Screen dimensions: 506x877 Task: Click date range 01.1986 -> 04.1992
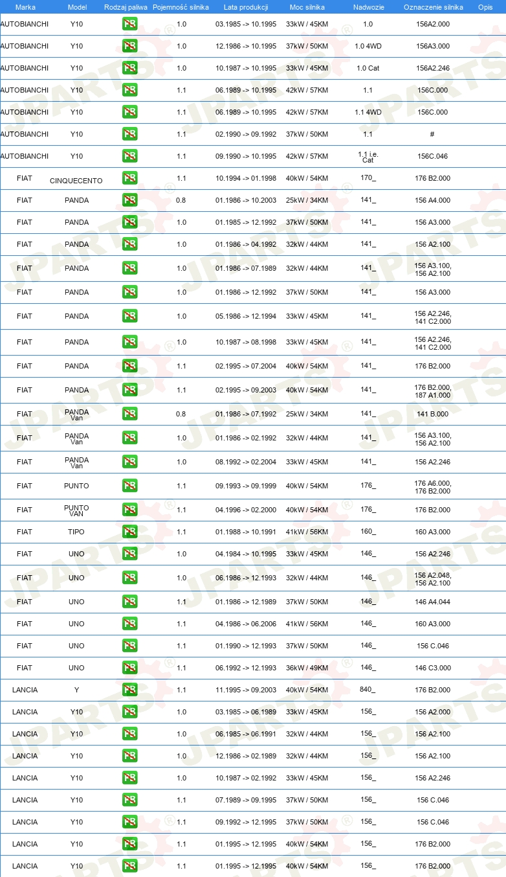(x=246, y=245)
